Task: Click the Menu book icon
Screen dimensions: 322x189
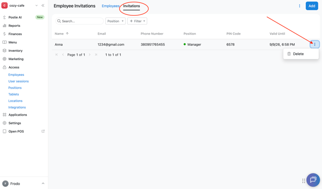Action: pyautogui.click(x=4, y=42)
